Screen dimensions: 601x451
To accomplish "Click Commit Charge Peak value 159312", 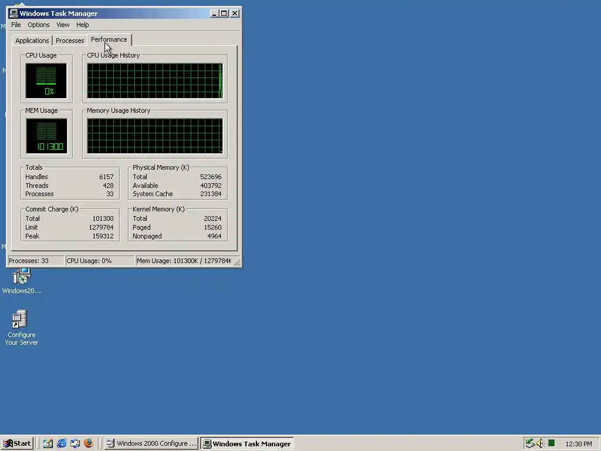I will (103, 236).
